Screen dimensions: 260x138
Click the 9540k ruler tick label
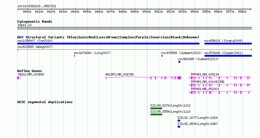[x=195, y=12]
